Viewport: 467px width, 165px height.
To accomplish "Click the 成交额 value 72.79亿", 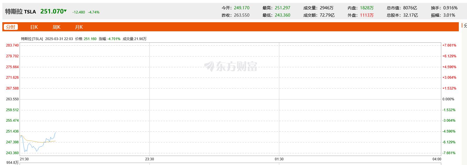I will [x=327, y=15].
